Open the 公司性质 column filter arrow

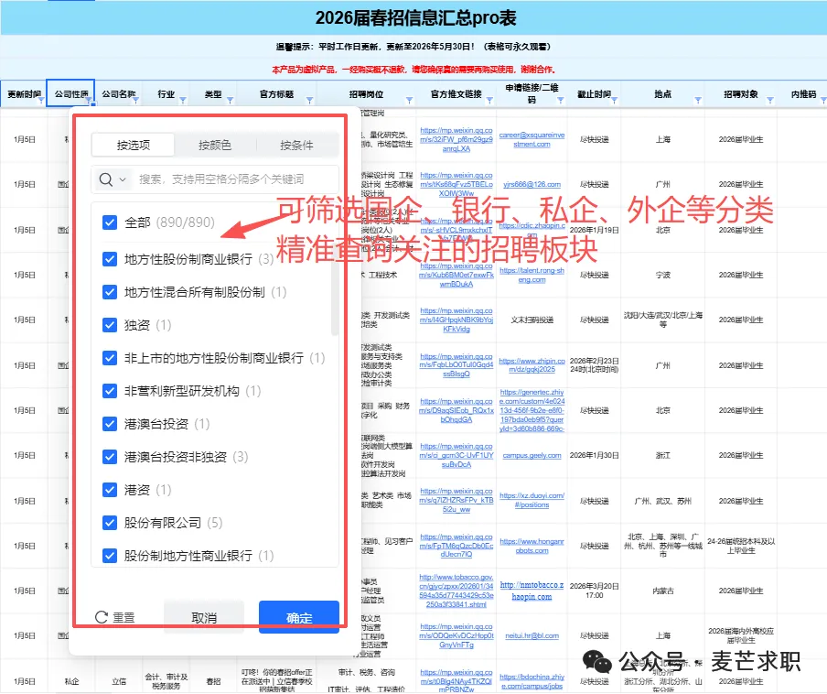88,101
